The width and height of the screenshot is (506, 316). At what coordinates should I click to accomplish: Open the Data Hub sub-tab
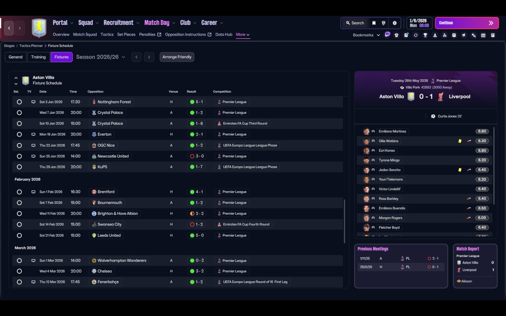[224, 35]
